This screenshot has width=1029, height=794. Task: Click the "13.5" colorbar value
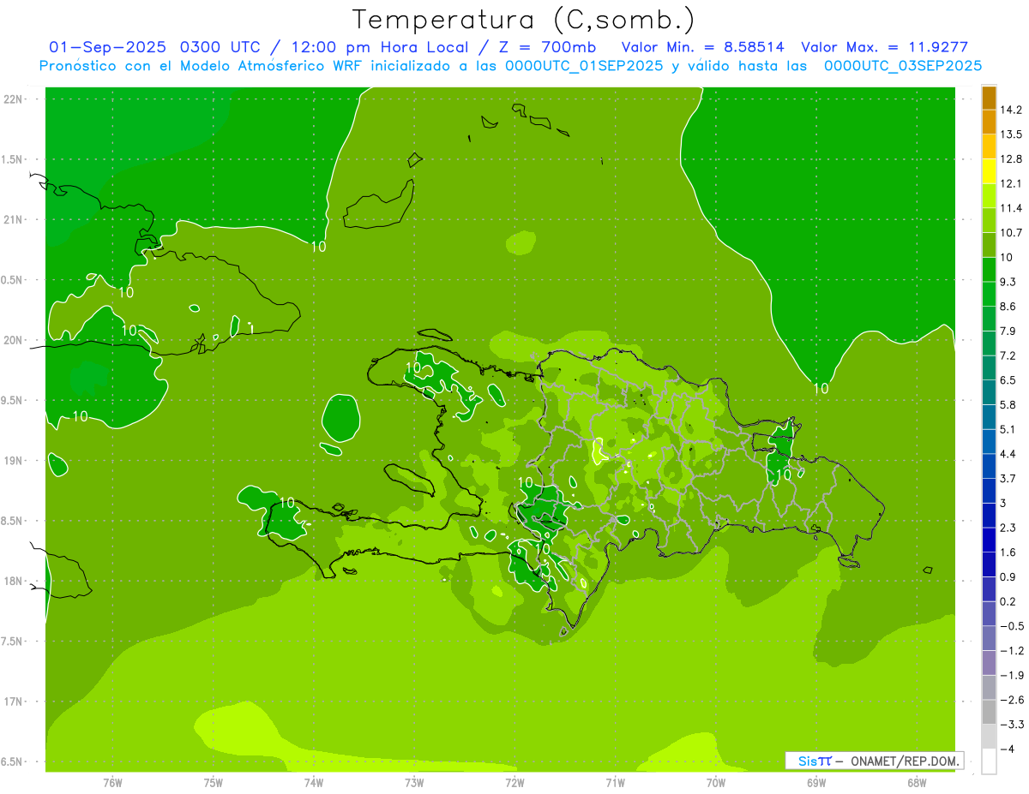[x=1012, y=134]
